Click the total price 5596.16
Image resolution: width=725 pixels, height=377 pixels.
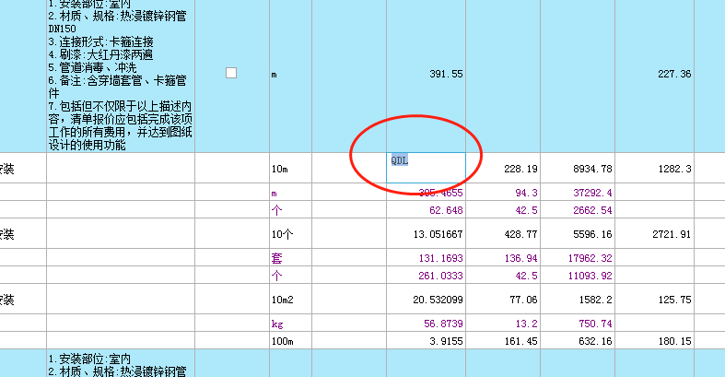(592, 234)
